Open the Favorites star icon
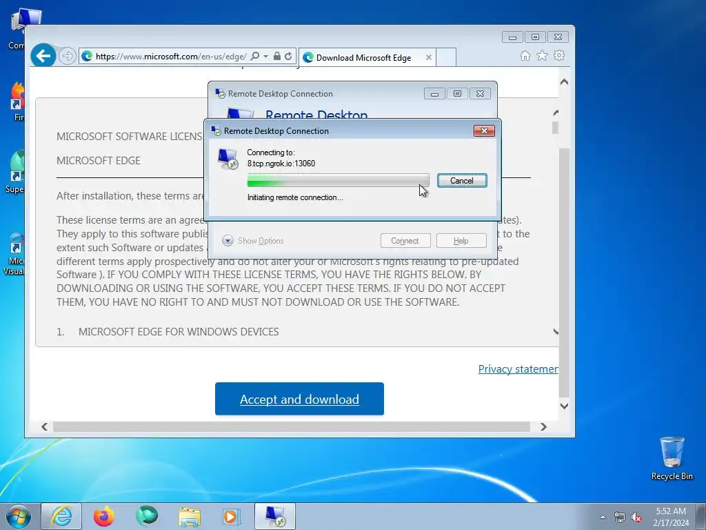 [542, 55]
